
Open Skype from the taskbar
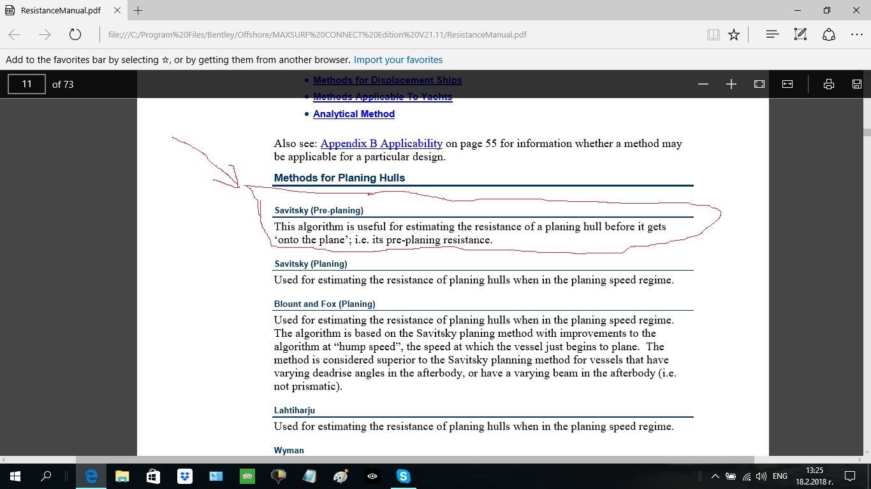click(404, 476)
